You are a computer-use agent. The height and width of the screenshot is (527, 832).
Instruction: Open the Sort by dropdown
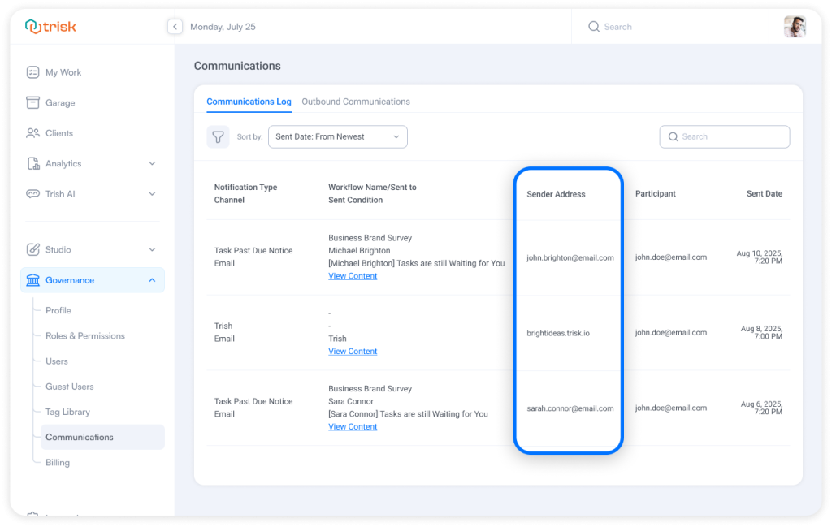click(x=337, y=136)
